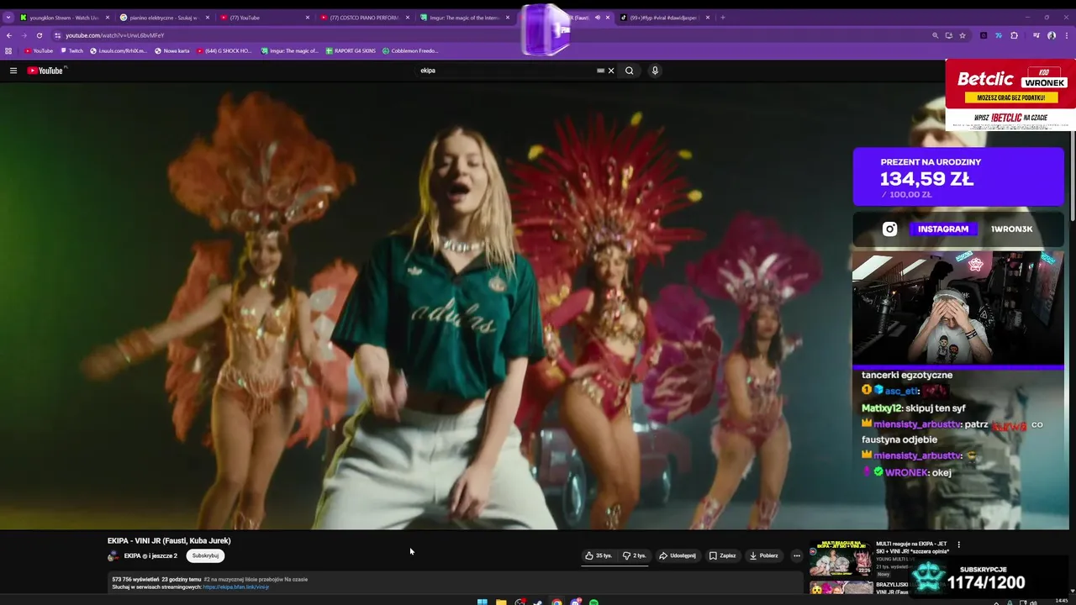Open the YouTube guide hamburger menu
Image resolution: width=1076 pixels, height=605 pixels.
(13, 71)
